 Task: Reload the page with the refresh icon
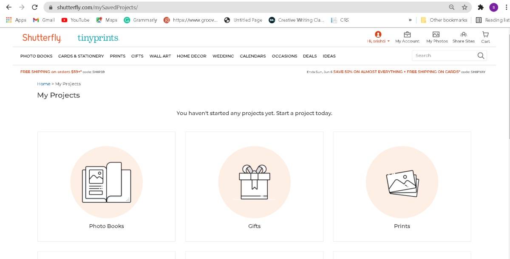click(x=35, y=7)
